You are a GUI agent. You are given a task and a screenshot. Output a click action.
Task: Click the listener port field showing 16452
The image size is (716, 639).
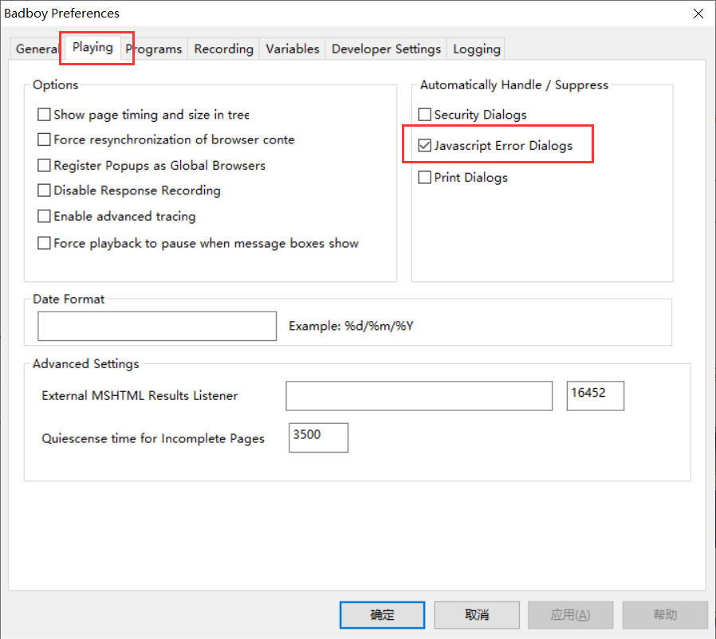(596, 396)
